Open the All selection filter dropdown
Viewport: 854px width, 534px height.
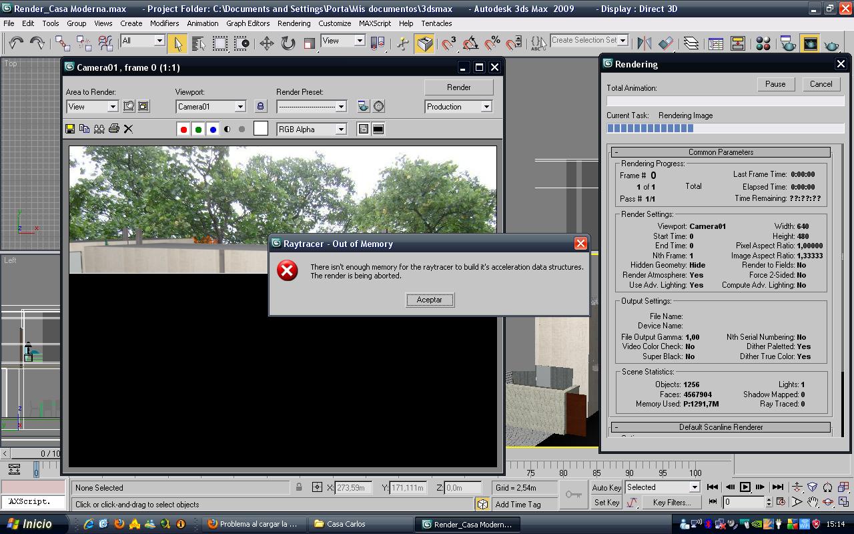point(143,41)
